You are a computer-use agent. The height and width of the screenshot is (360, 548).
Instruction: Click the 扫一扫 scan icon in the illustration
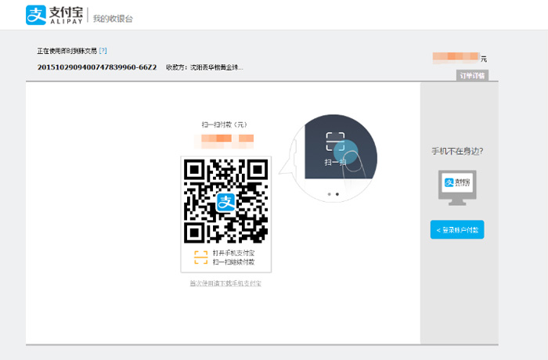(x=335, y=142)
